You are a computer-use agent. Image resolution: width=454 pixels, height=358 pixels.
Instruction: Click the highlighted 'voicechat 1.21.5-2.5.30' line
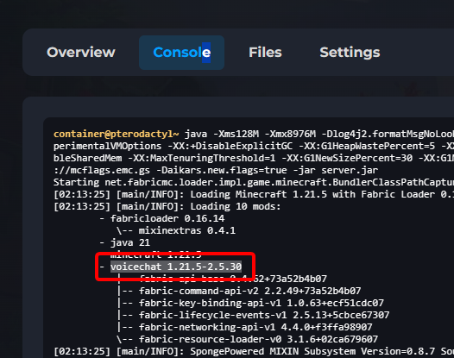click(176, 267)
